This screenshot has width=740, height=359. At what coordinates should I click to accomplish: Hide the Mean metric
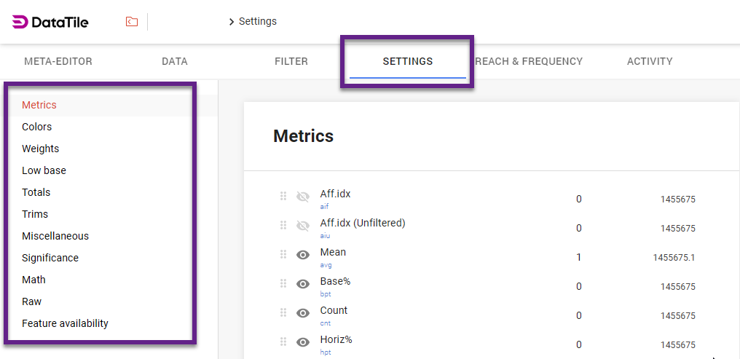(x=303, y=255)
